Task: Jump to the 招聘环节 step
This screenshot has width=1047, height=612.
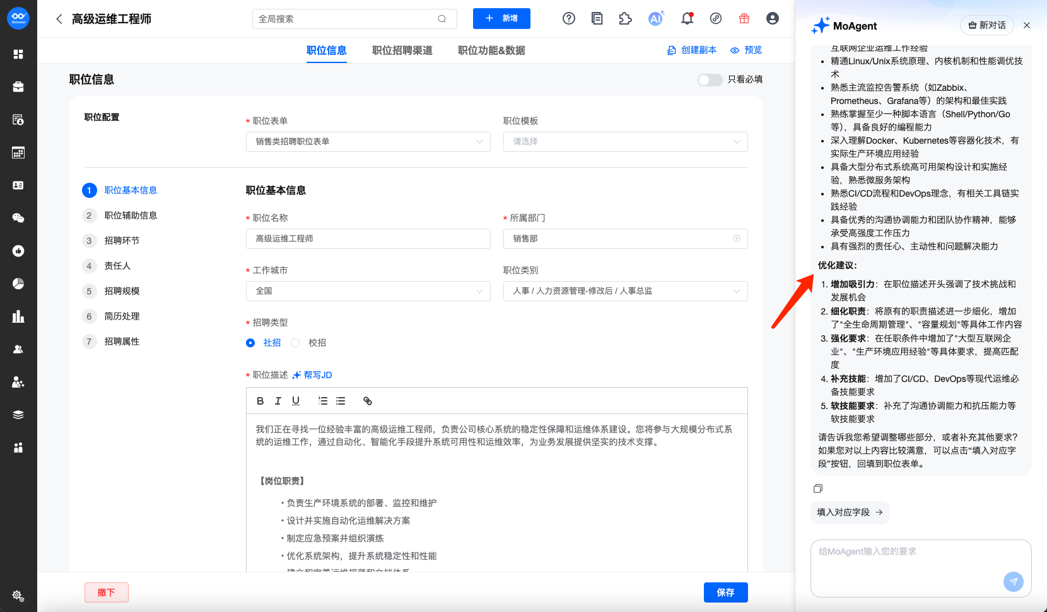Action: (111, 241)
